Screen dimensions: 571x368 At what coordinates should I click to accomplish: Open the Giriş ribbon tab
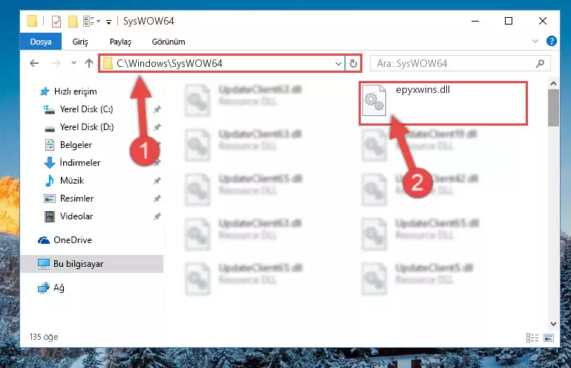80,42
